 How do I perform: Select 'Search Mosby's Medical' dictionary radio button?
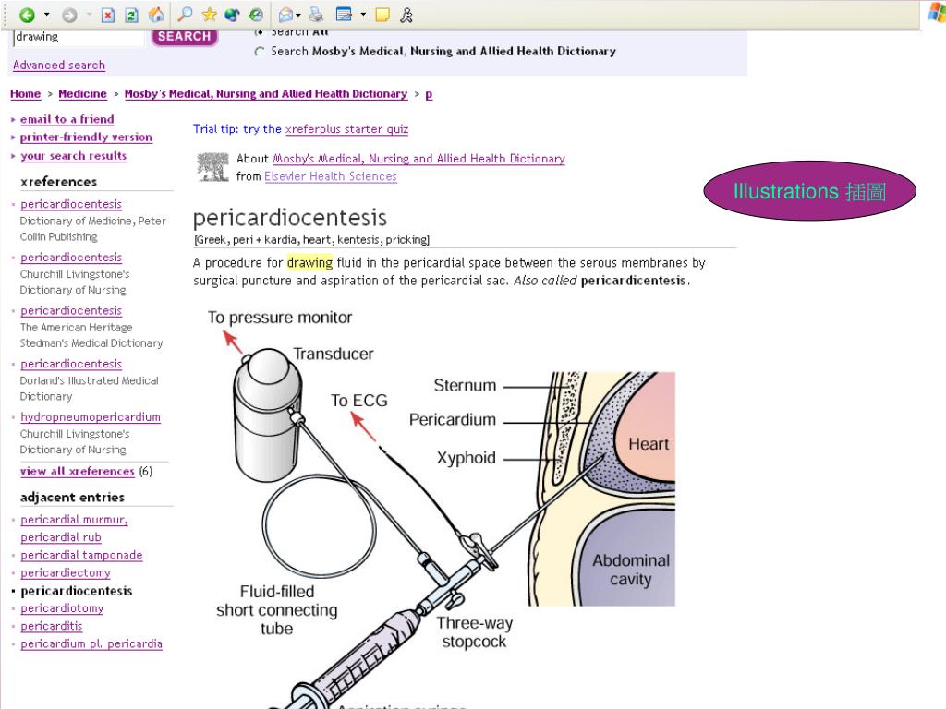click(260, 52)
